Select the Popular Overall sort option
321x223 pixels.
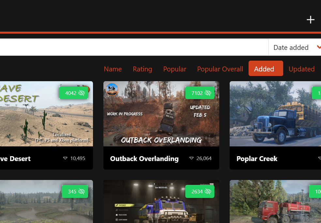click(220, 69)
